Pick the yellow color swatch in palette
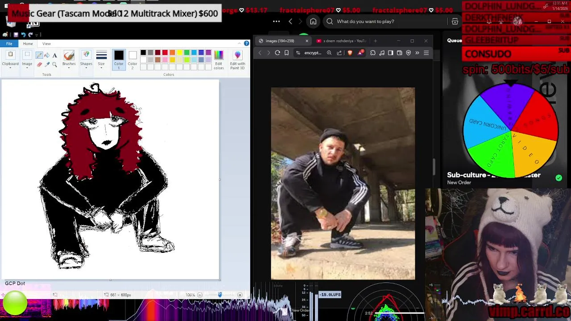Viewport: 571px width, 321px height. pos(179,53)
